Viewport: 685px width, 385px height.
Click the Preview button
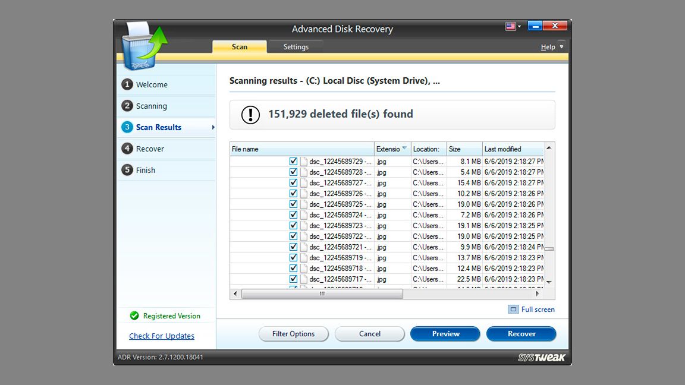tap(445, 334)
